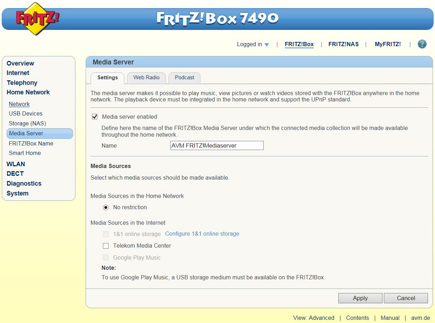Click the Logged in text

point(249,44)
